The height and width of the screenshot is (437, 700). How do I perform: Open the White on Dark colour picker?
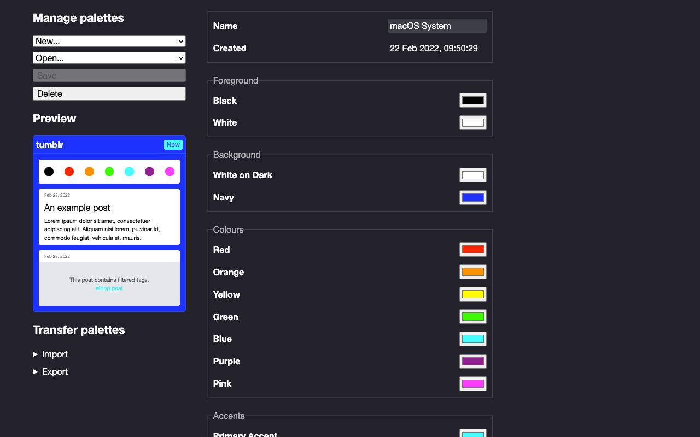pos(473,175)
